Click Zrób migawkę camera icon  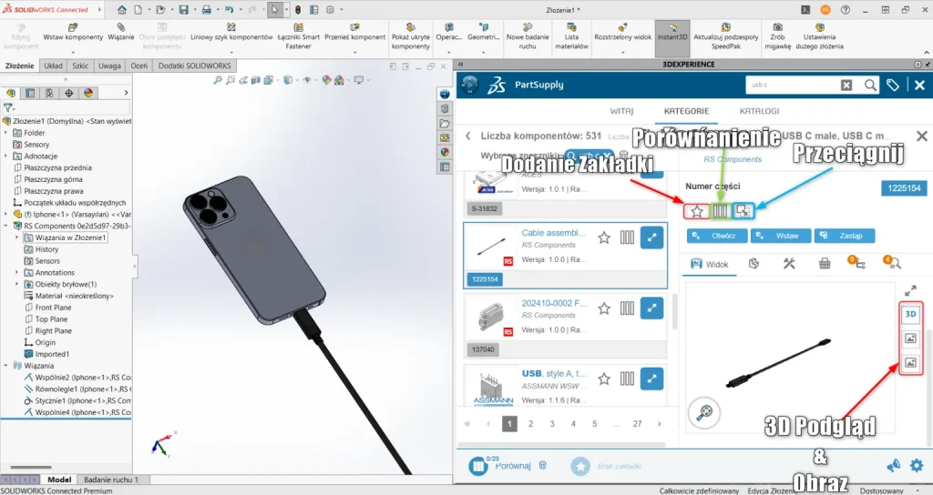(x=777, y=27)
